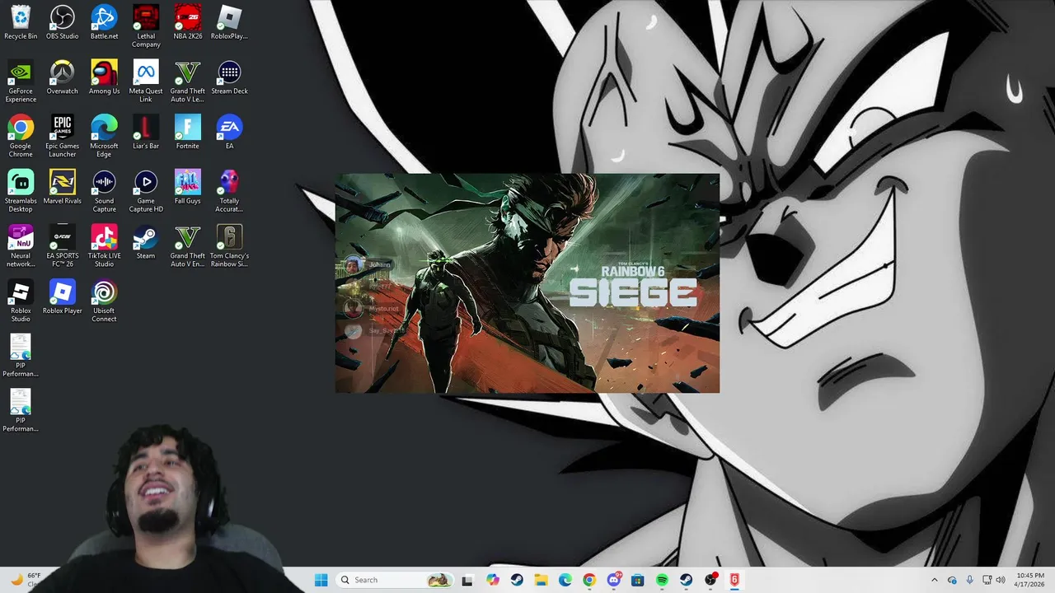Launch Fall Guys from the desktop

point(188,187)
